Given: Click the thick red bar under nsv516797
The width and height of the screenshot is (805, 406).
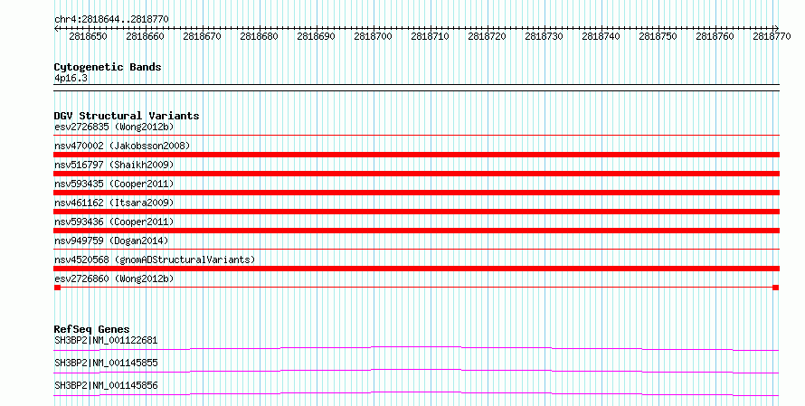Looking at the screenshot, I should click(416, 174).
